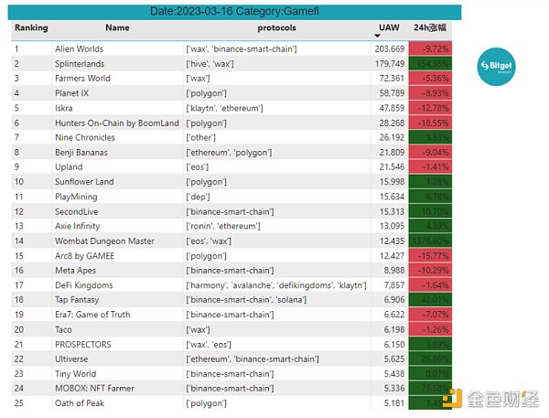
Task: Click the Hunters On-Chain by BoomLand name
Action: pos(115,123)
